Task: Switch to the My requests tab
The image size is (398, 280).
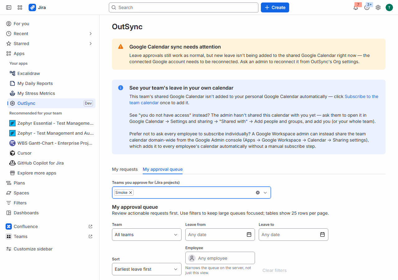Action: point(125,169)
